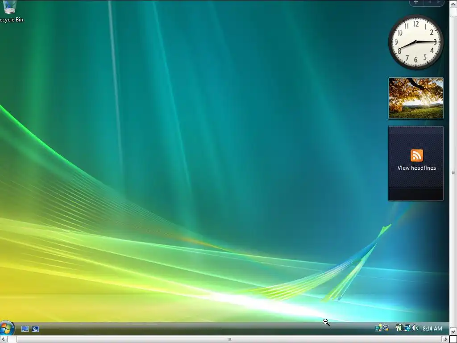Click the slideshow autumn tree picture gadget

[x=416, y=98]
